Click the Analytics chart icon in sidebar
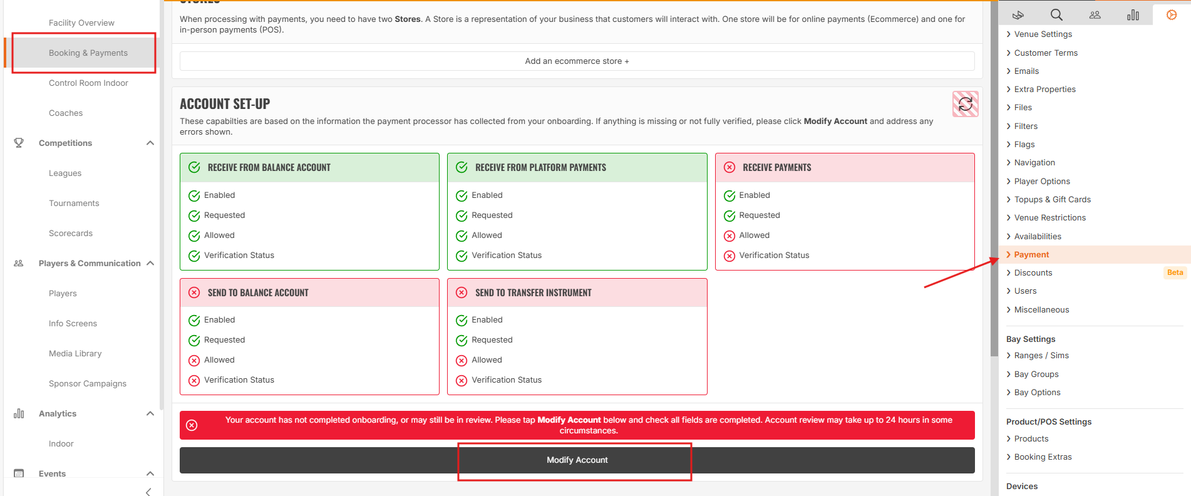 pyautogui.click(x=19, y=413)
